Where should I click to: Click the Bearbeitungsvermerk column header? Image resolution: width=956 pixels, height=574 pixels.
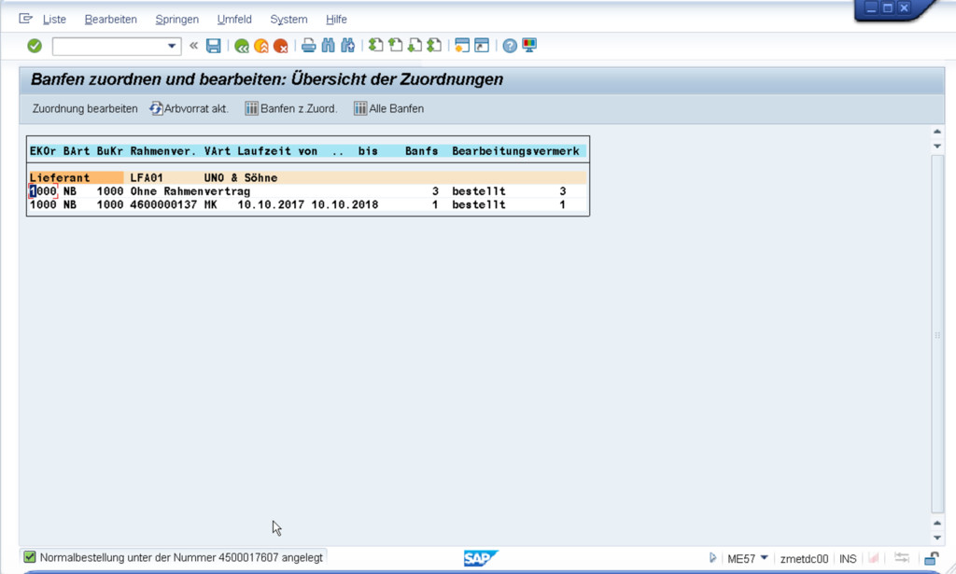pos(515,151)
